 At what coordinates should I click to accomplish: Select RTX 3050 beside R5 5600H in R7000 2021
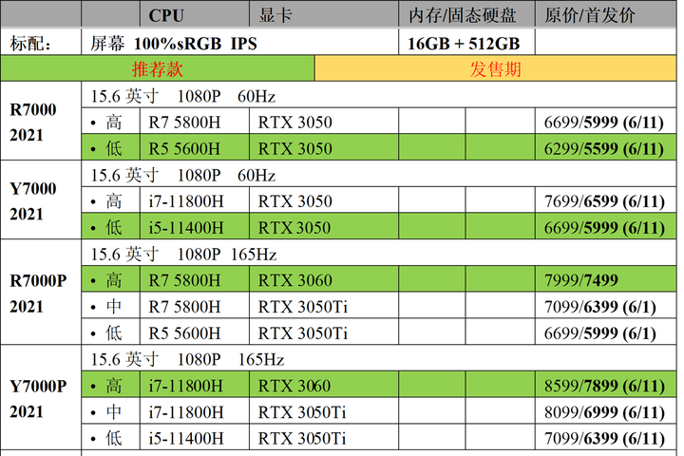294,149
